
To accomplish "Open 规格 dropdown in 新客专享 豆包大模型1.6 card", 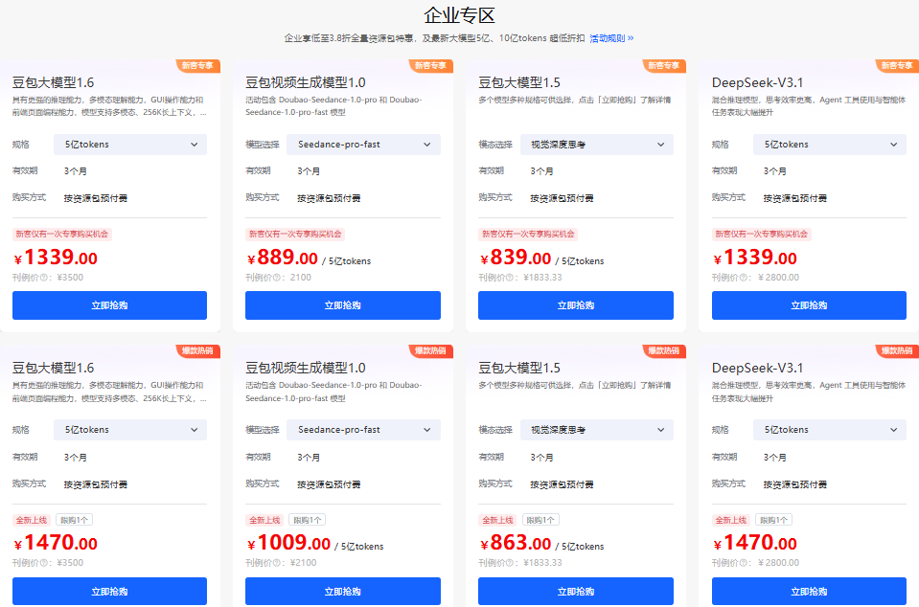I will click(130, 145).
